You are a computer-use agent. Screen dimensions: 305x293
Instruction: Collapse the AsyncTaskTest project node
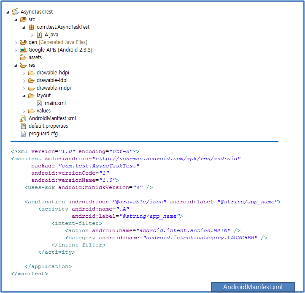tap(8, 12)
